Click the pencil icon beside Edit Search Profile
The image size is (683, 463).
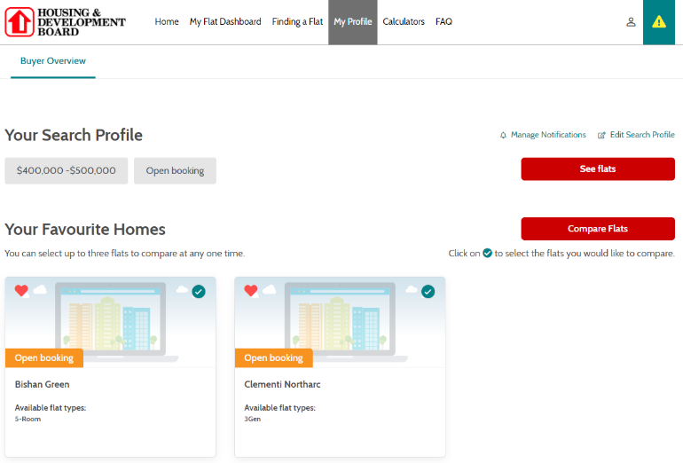[601, 135]
